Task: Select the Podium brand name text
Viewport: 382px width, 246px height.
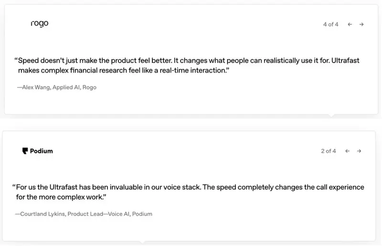Action: [41, 151]
